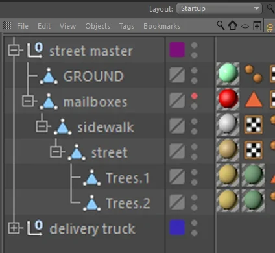Viewport: 275px width, 253px height.
Task: Select the green material tag on Trees.1
Action: tap(254, 175)
